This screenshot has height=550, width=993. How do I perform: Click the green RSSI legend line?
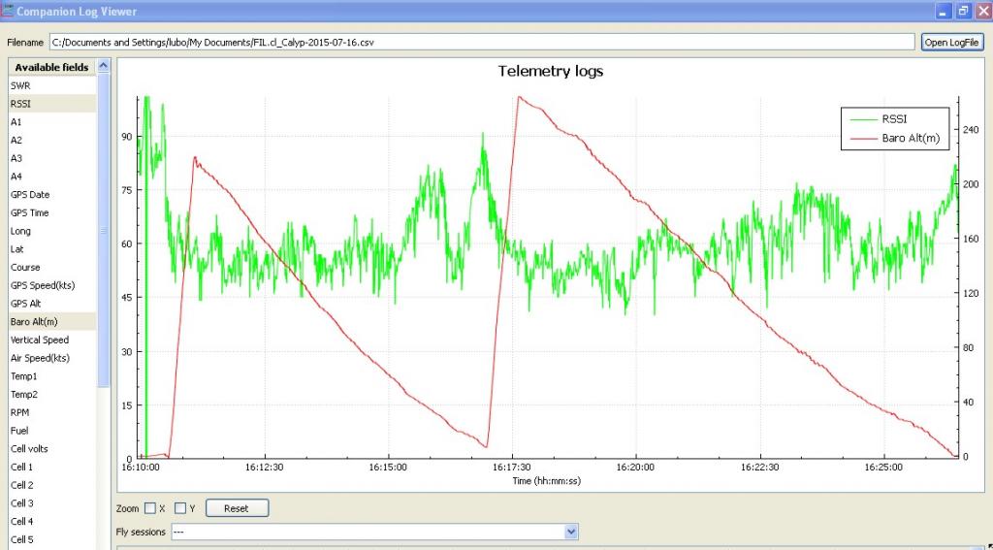[x=861, y=118]
